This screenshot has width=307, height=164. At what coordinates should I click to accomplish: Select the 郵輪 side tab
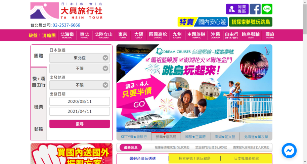[x=39, y=129]
